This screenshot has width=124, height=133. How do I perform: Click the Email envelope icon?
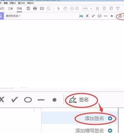42,9
